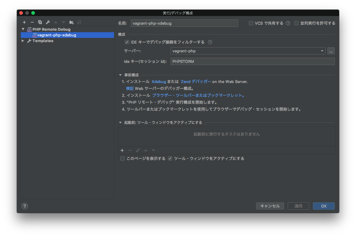Viewport: 356px width, 237px height.
Task: Open dialog help question mark button
Action: coord(24,206)
